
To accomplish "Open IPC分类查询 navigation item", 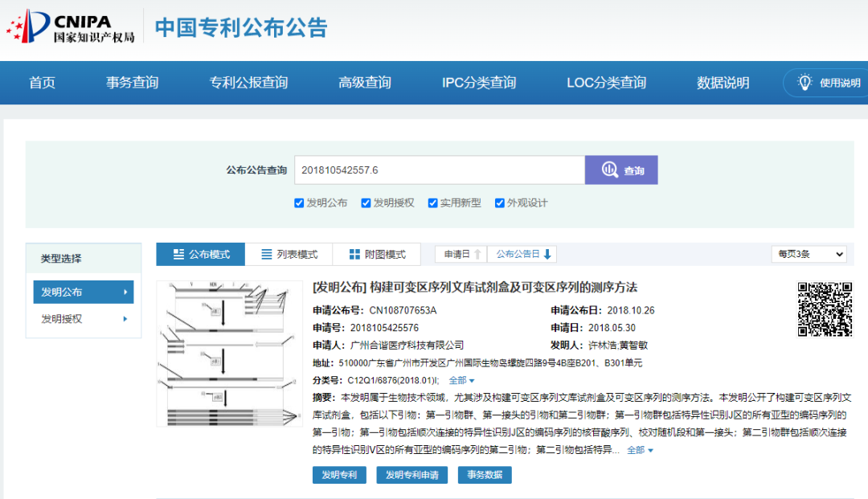I will (x=479, y=83).
